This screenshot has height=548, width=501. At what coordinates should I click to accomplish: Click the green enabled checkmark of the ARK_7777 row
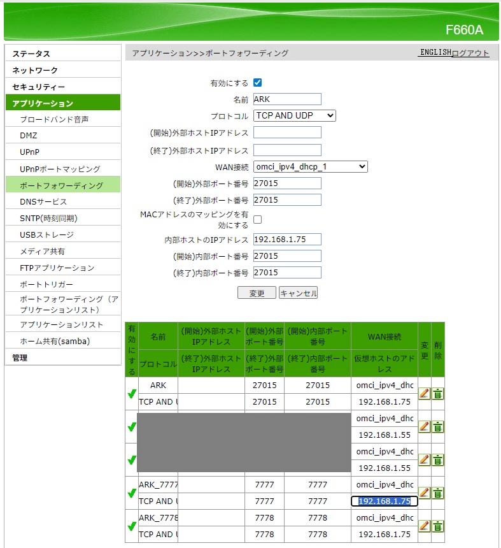pos(132,493)
